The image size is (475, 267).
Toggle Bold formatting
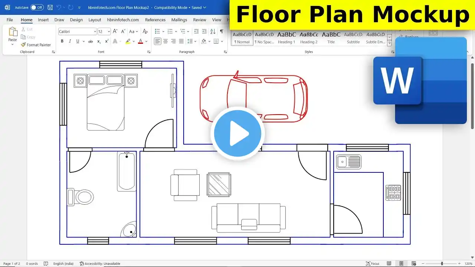62,41
